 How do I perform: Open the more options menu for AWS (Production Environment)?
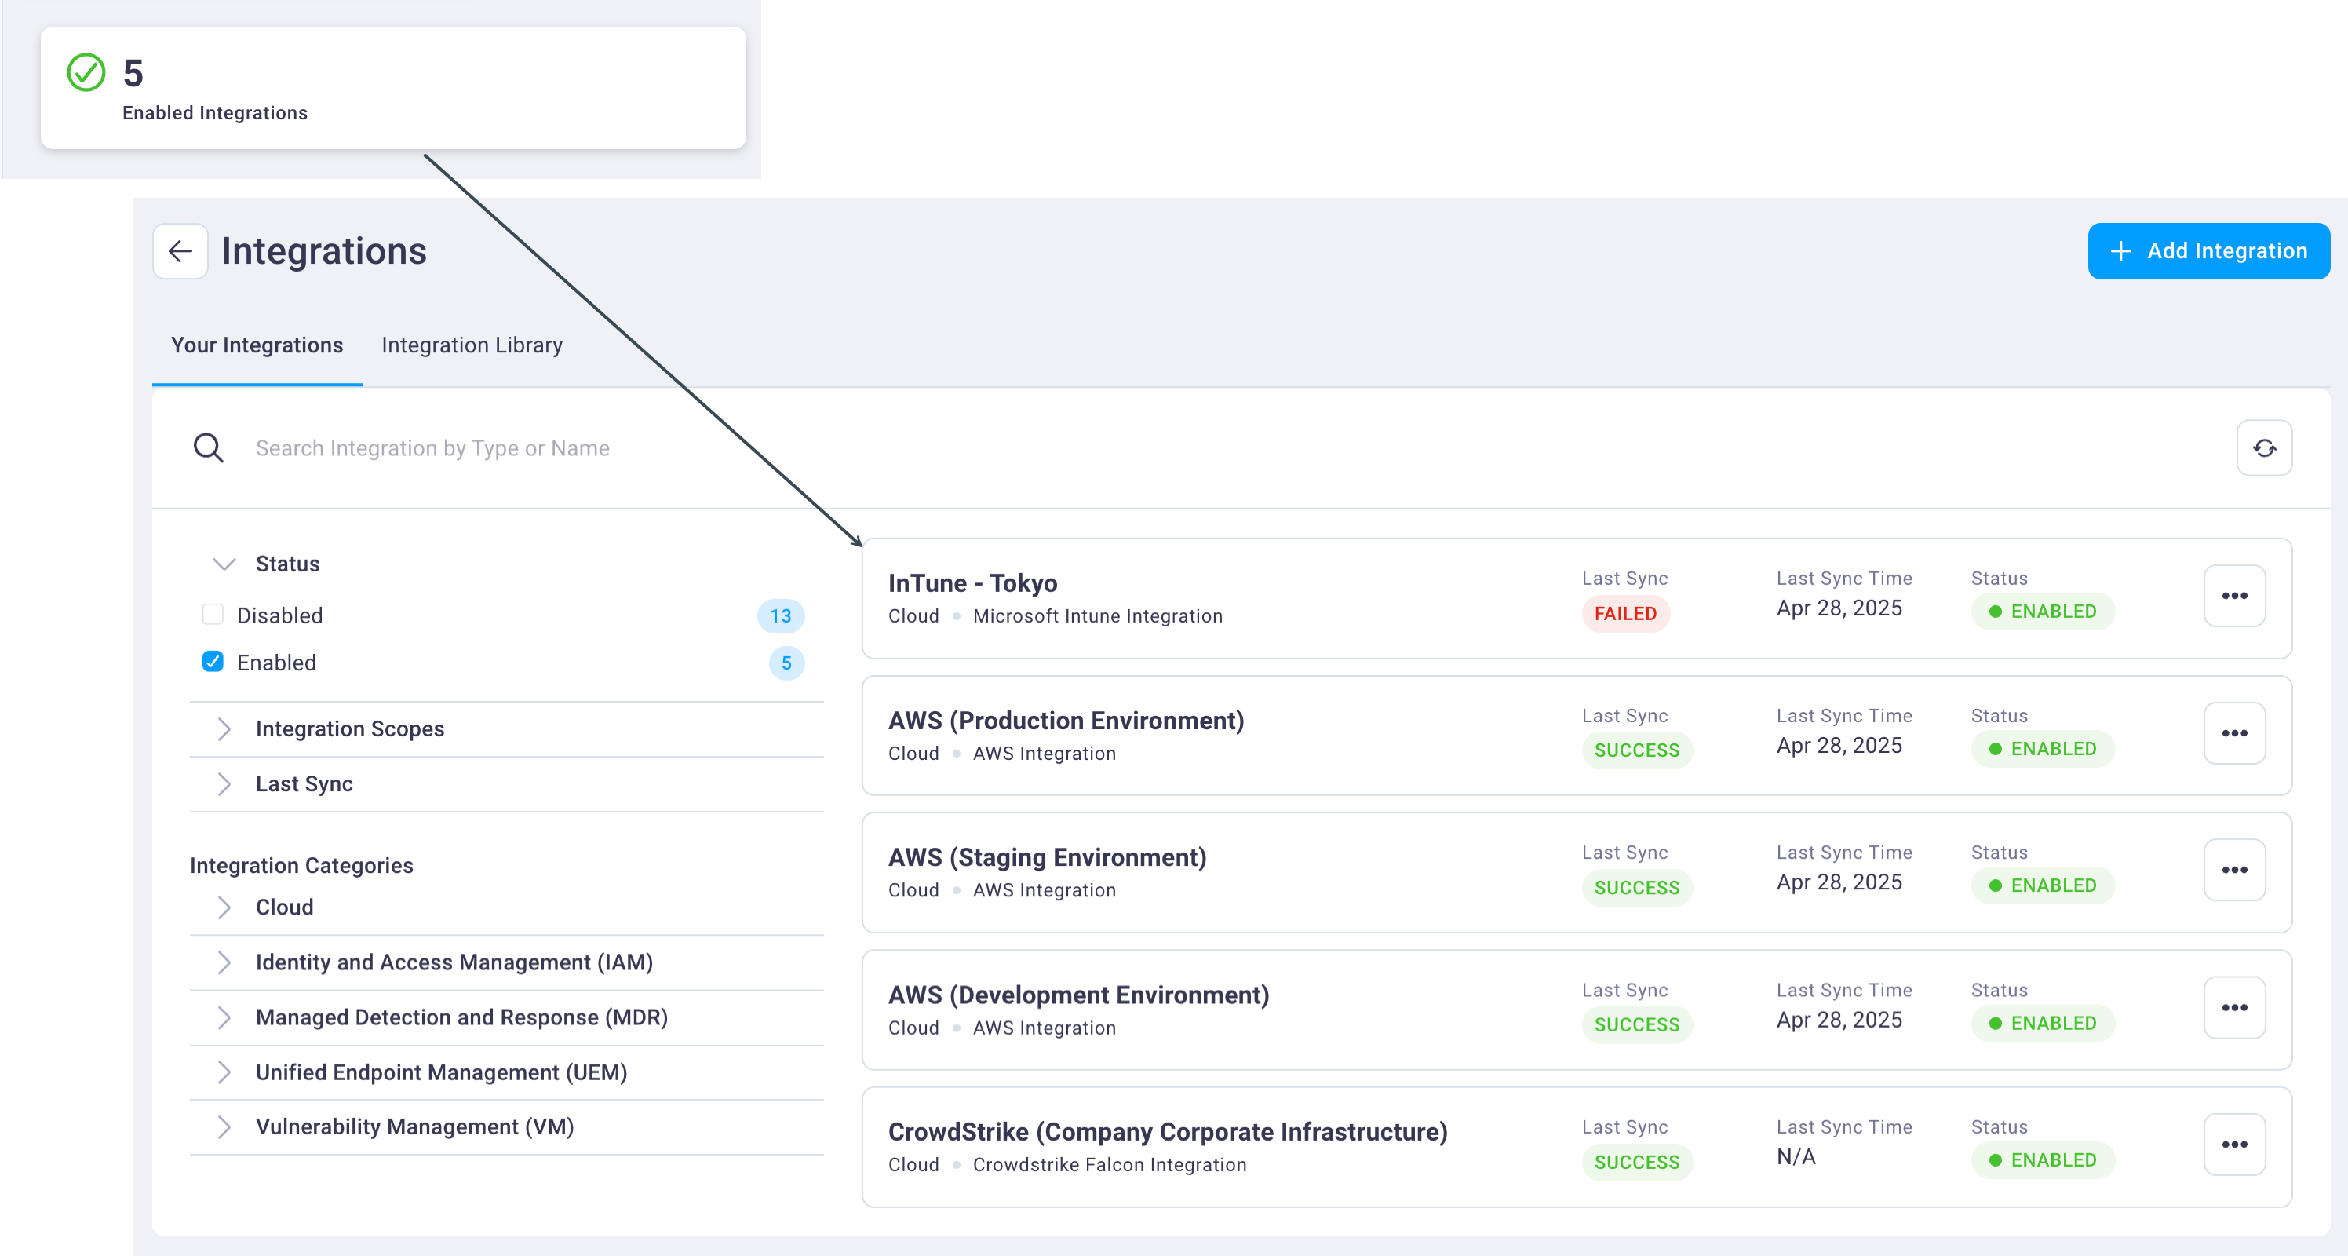point(2234,733)
